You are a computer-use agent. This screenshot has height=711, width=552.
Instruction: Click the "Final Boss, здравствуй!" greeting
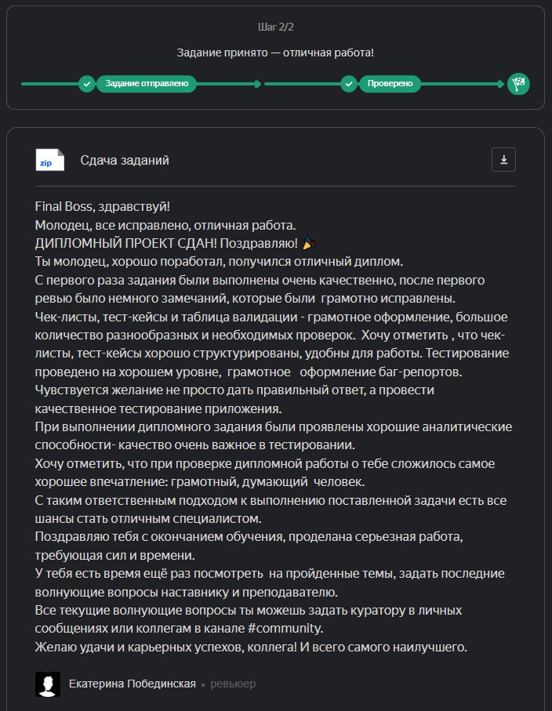point(103,206)
